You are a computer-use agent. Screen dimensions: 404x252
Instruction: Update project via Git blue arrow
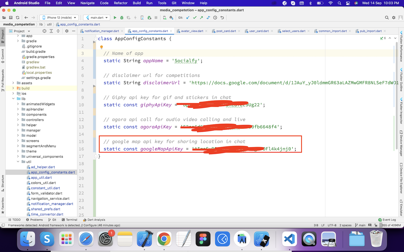point(188,18)
